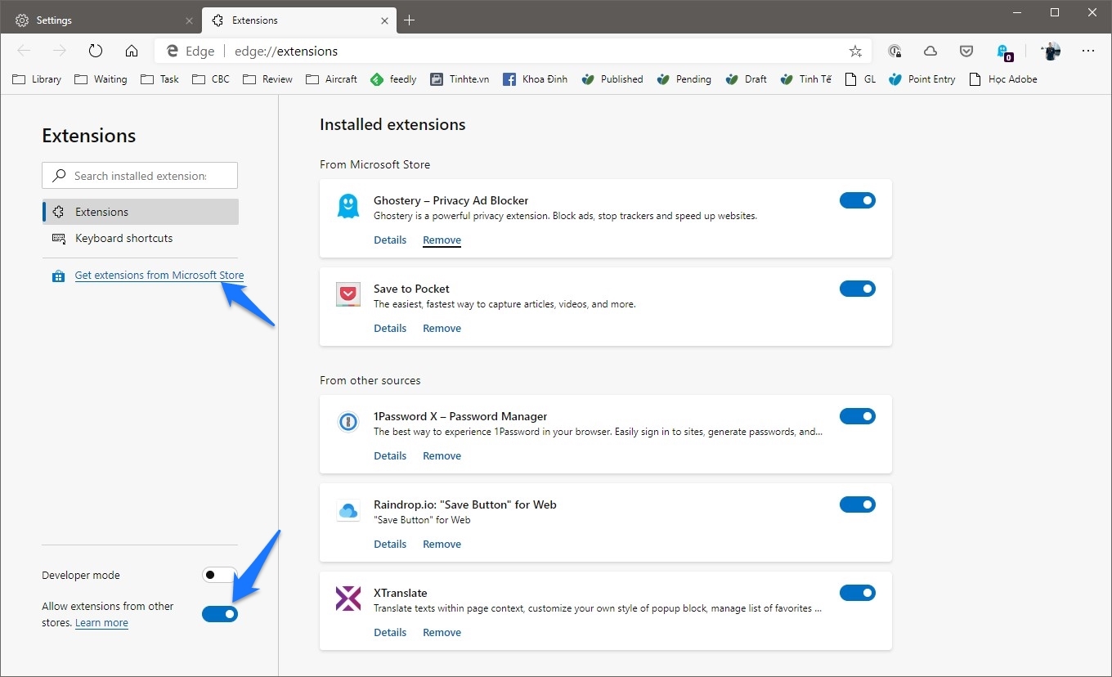
Task: Open the Review bookmarks folder
Action: point(267,79)
